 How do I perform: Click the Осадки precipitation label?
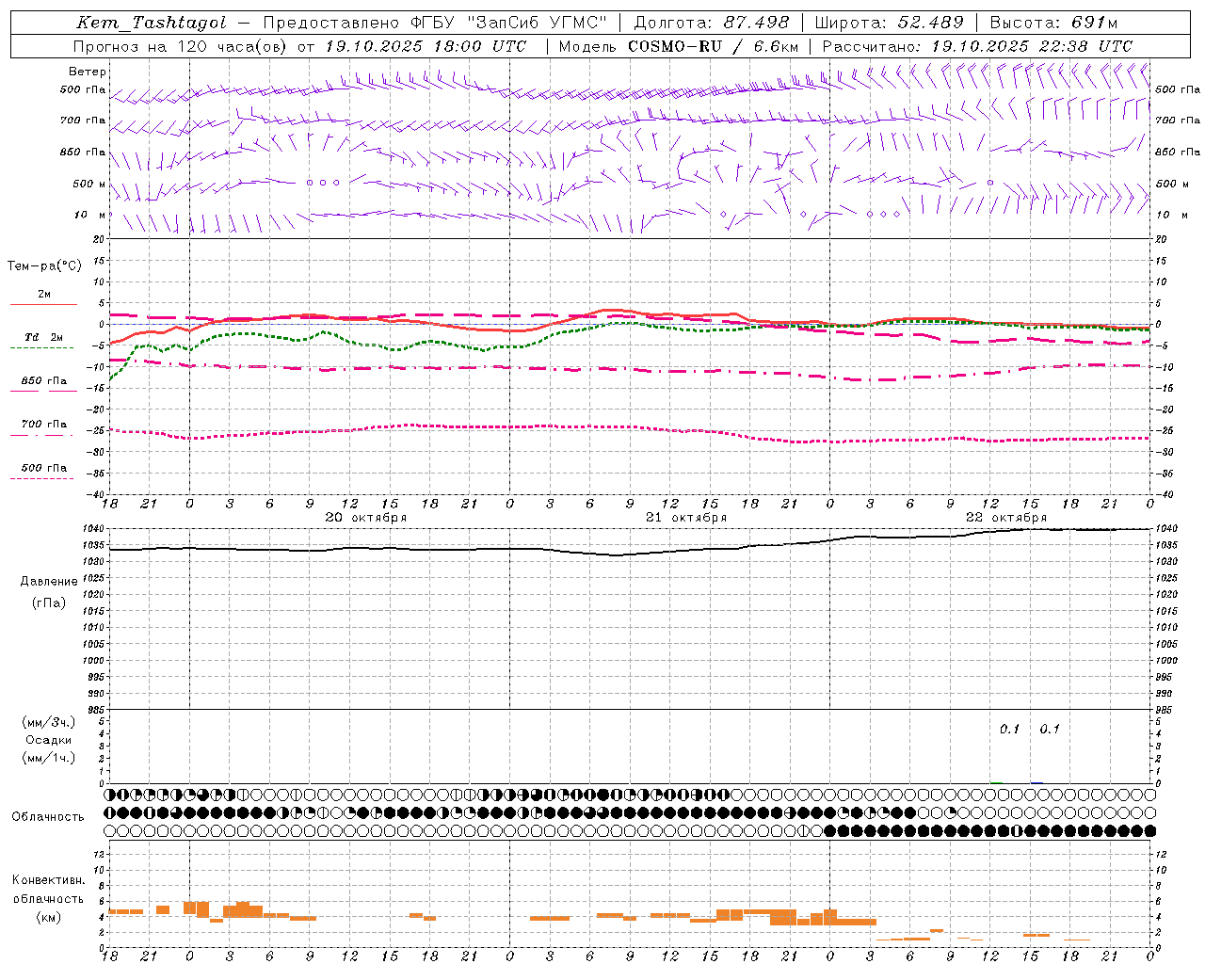pyautogui.click(x=49, y=740)
